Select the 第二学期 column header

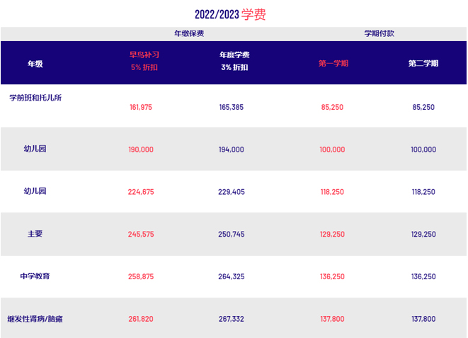pos(423,64)
